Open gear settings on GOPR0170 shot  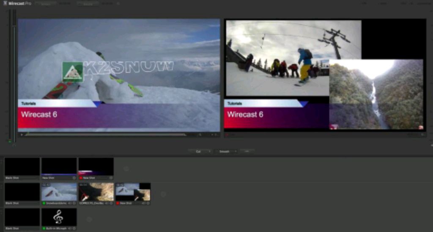click(x=111, y=203)
